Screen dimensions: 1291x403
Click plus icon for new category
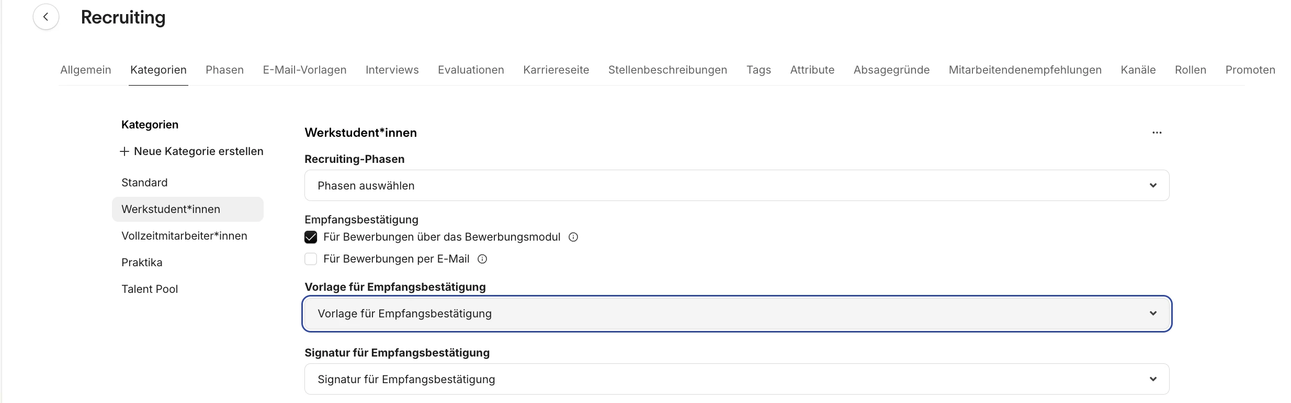point(124,151)
